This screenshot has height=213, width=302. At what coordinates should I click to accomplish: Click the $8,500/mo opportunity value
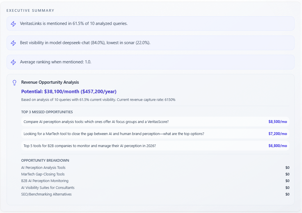[277, 122]
